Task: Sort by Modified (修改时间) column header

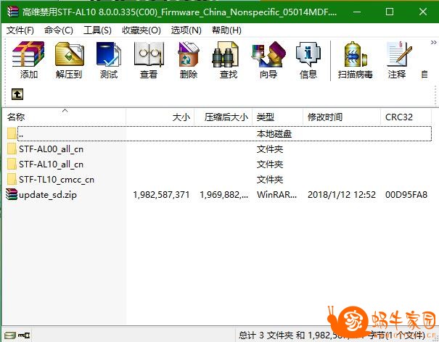Action: 342,117
